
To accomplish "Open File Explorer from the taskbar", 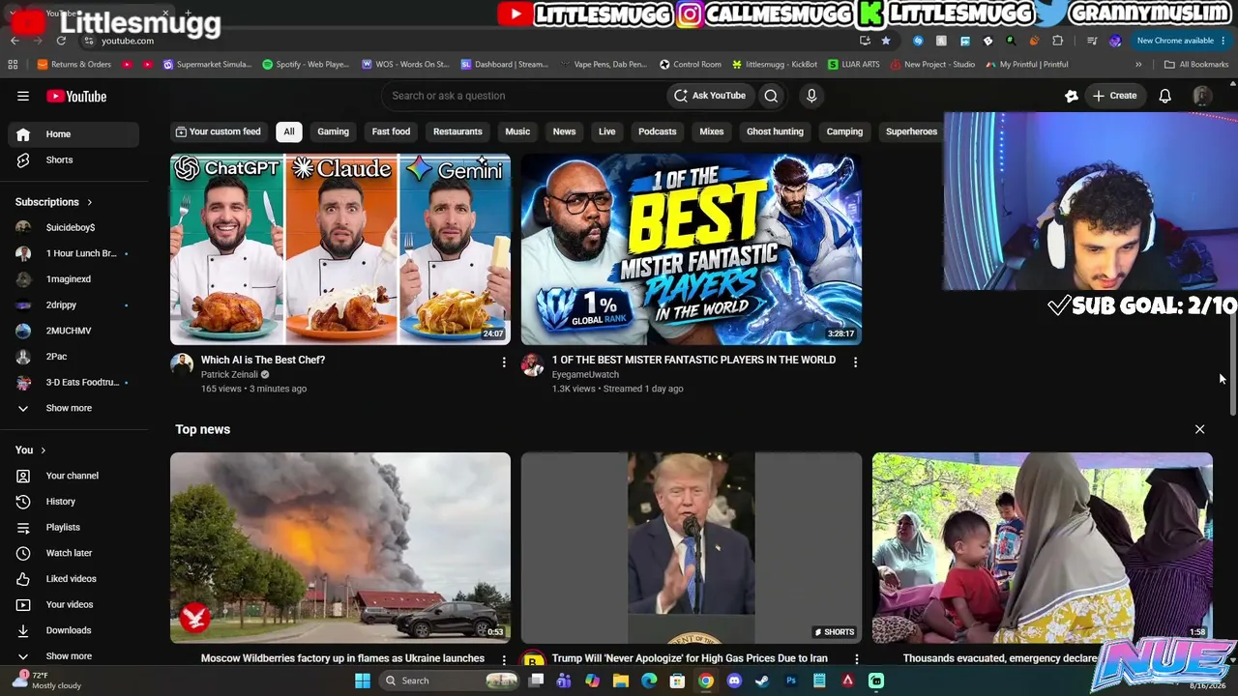I will tap(621, 681).
